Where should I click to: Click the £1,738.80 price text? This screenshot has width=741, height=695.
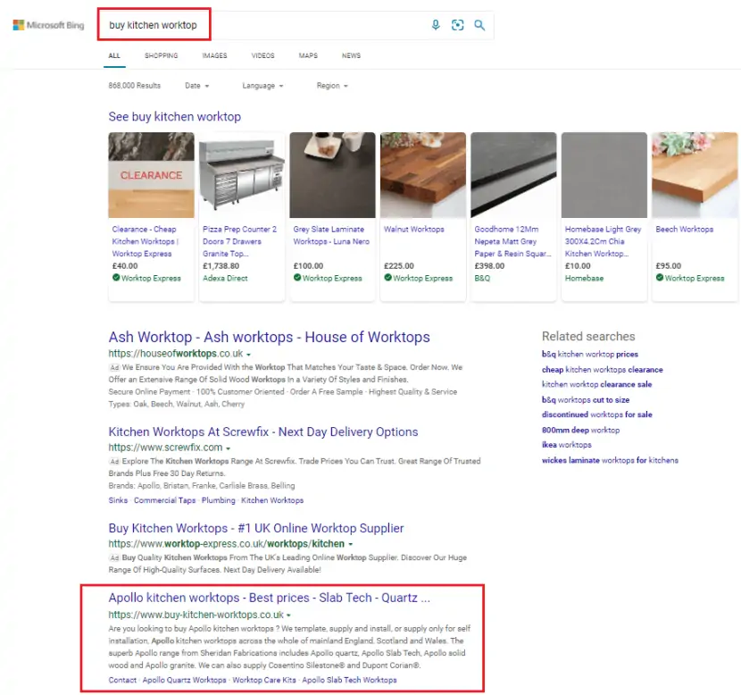coord(221,266)
